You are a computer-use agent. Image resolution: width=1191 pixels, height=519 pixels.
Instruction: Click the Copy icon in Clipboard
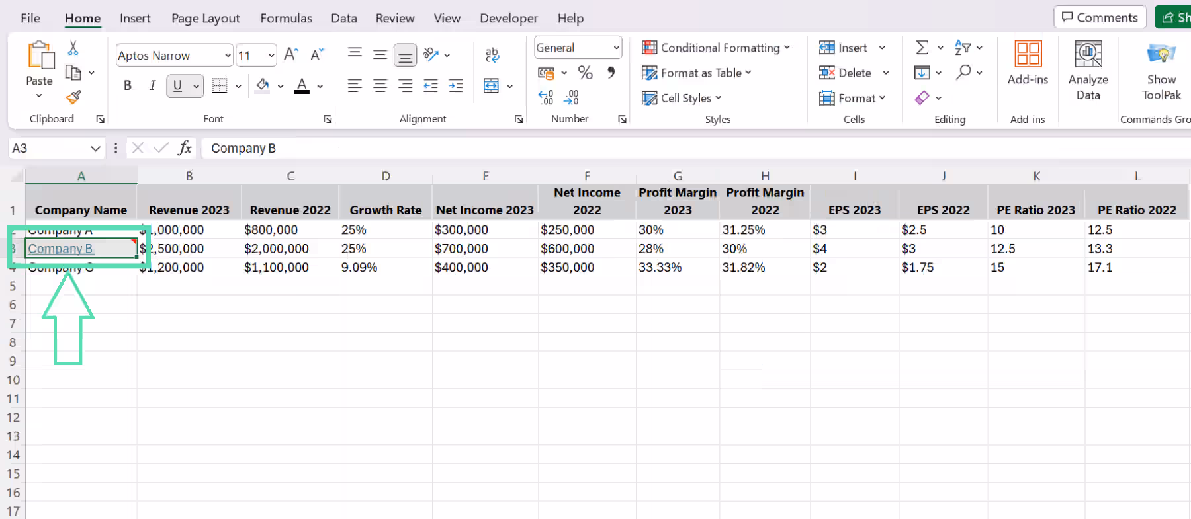click(x=73, y=73)
